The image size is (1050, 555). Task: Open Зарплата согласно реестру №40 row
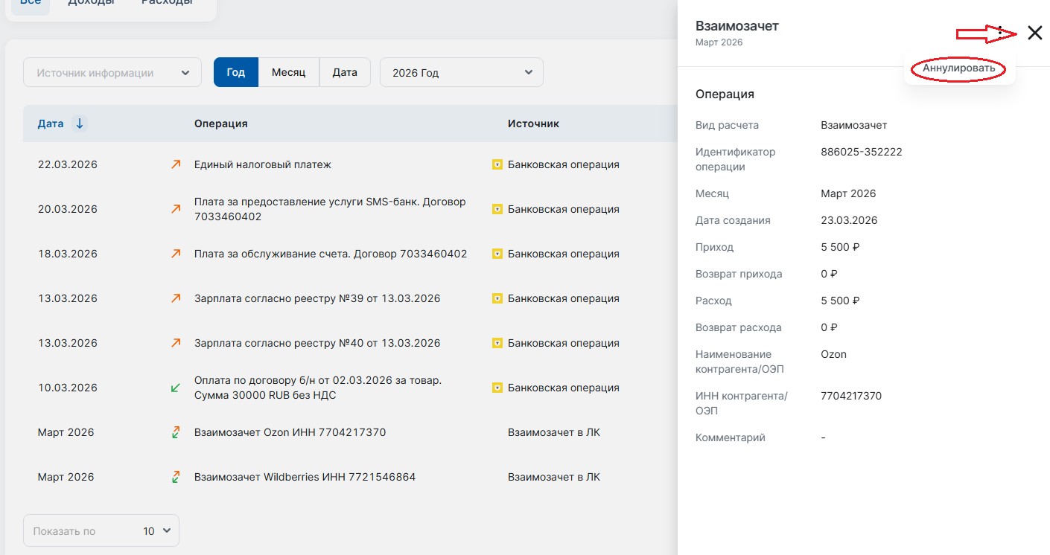pos(317,343)
